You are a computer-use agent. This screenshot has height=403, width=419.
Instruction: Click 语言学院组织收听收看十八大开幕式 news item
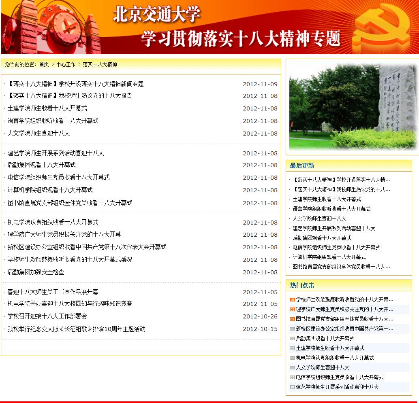pyautogui.click(x=53, y=121)
